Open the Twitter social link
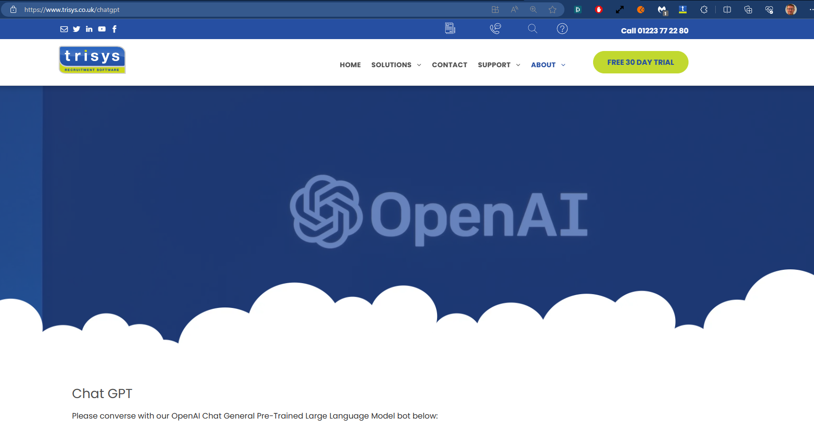 tap(76, 29)
